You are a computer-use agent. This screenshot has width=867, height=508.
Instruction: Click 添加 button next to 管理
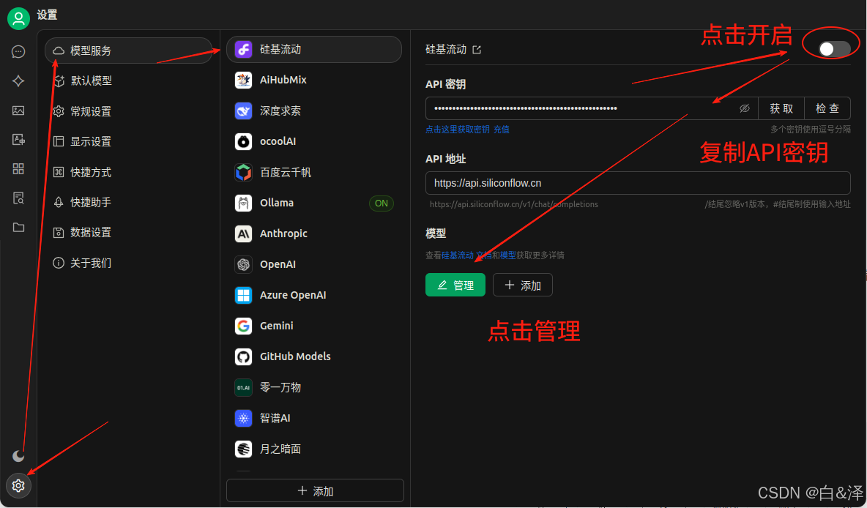523,285
